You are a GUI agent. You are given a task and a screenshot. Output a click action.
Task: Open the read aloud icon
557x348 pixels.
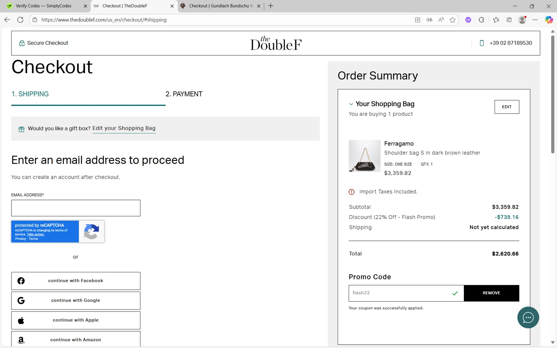[441, 20]
